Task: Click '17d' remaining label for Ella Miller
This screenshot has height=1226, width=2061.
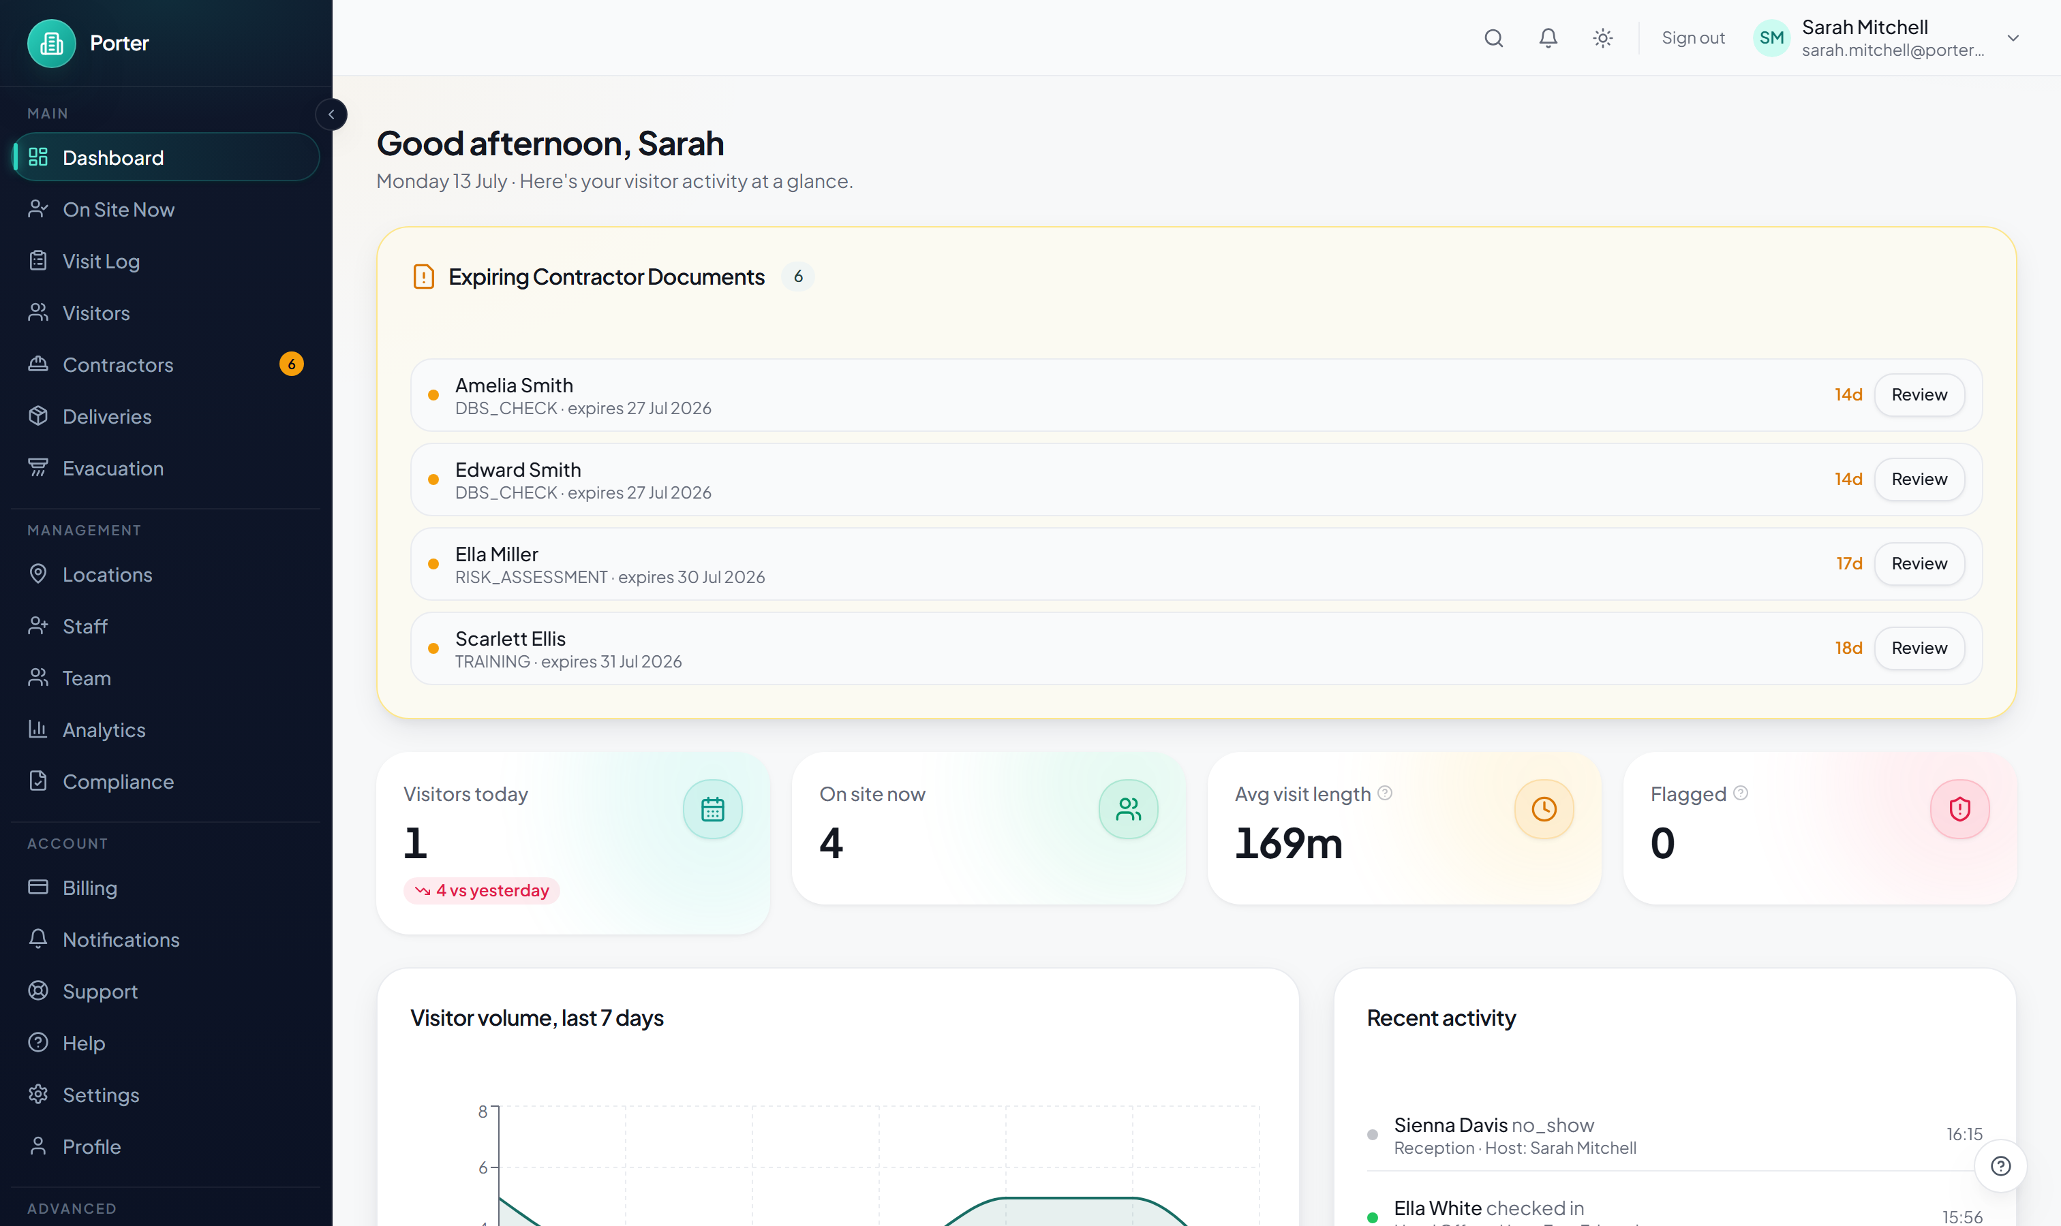Action: pyautogui.click(x=1849, y=563)
